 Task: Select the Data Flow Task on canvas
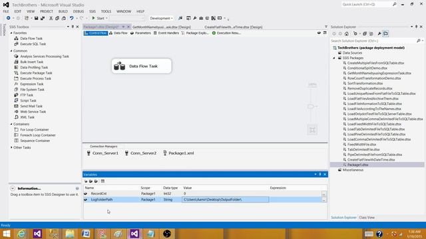click(142, 66)
